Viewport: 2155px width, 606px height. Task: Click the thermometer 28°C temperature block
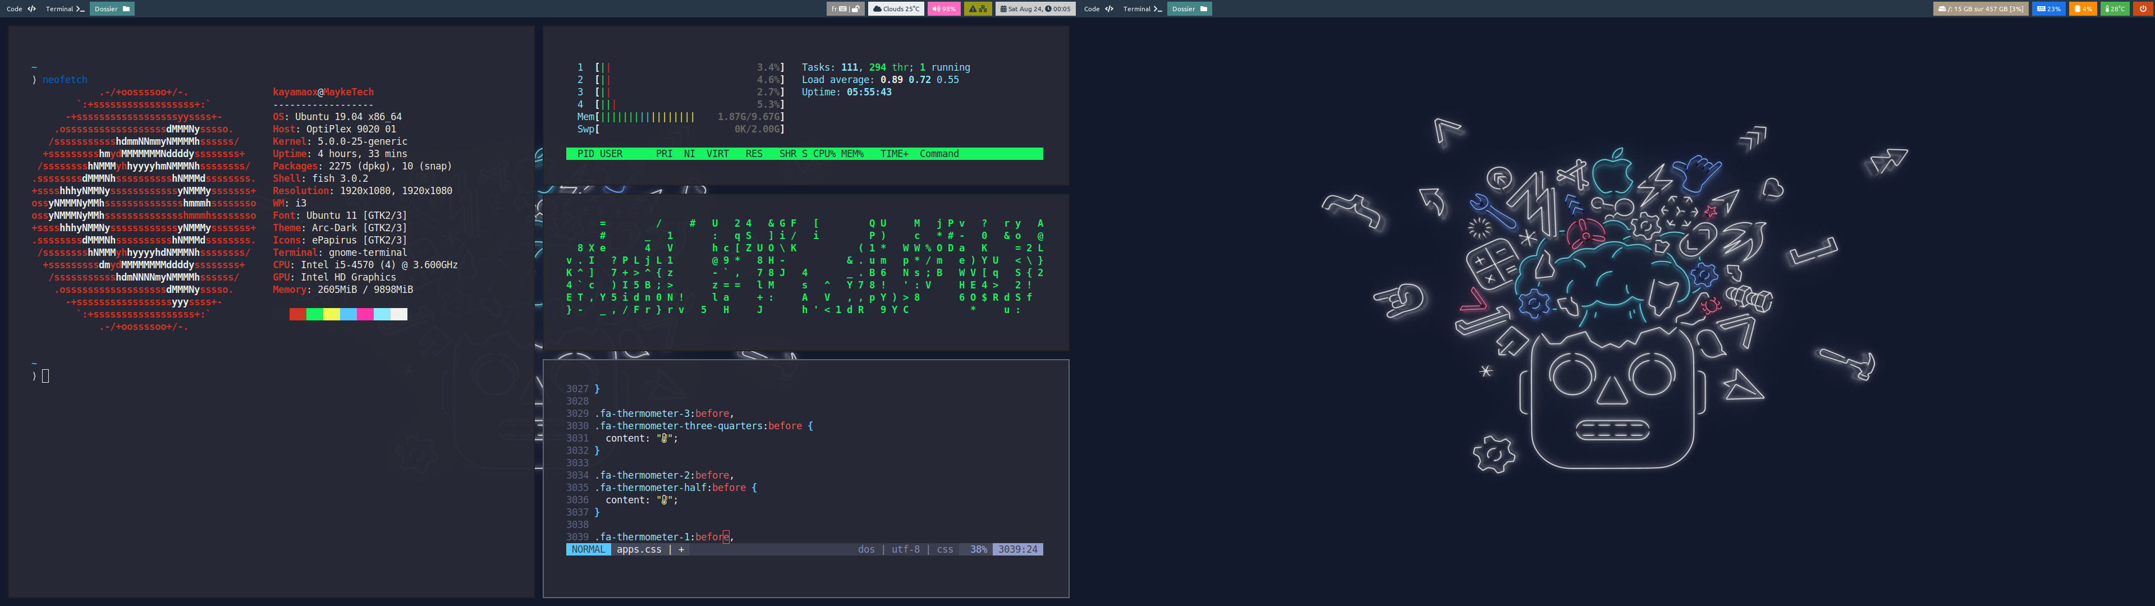point(2114,8)
